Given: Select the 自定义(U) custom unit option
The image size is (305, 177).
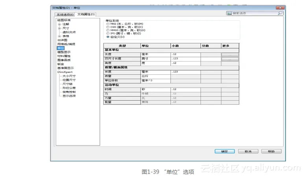Looking at the screenshot, I should tap(108, 37).
